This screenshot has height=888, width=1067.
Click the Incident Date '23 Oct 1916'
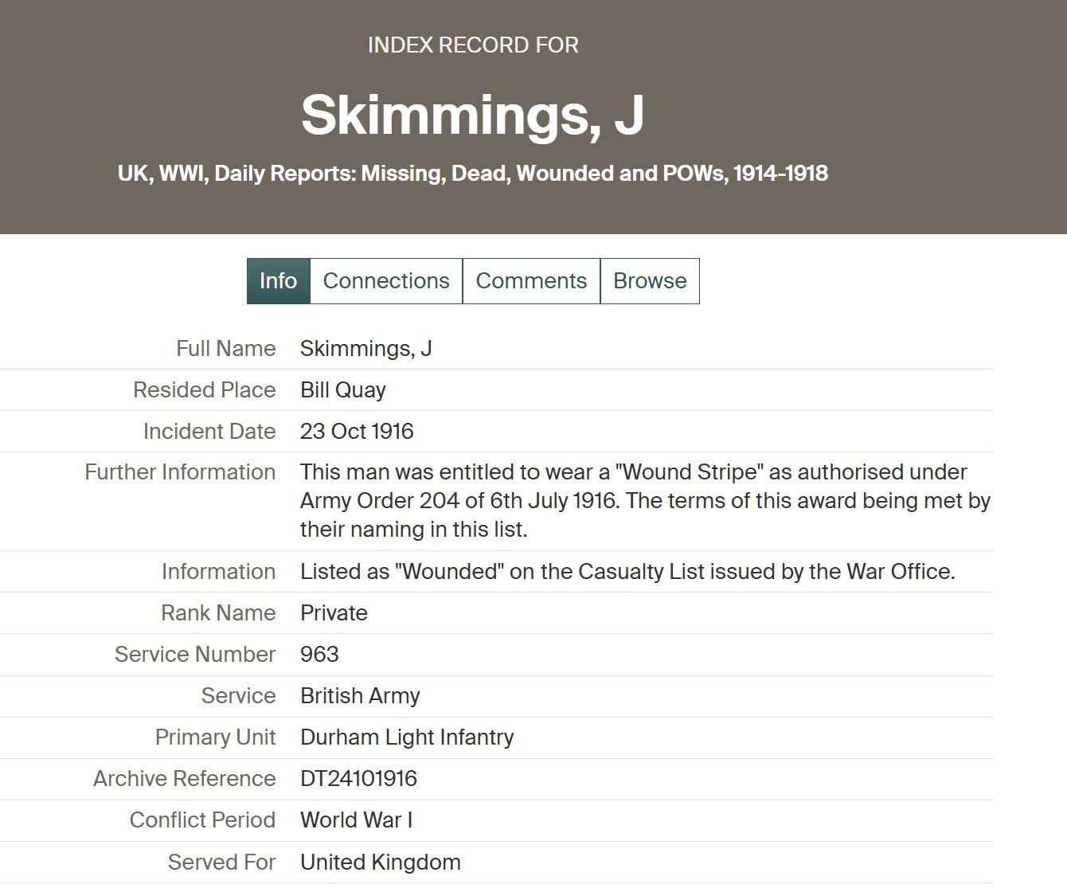[x=357, y=432]
